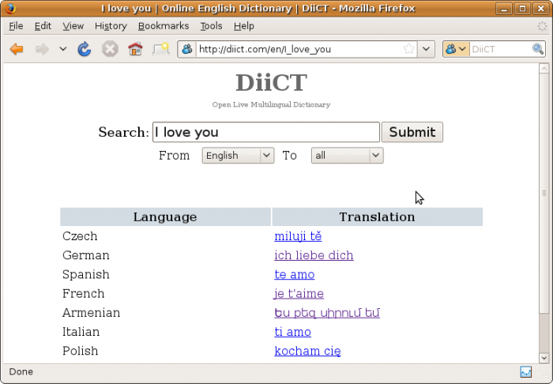Click the 'German' language cell
The height and width of the screenshot is (384, 553).
(x=85, y=255)
